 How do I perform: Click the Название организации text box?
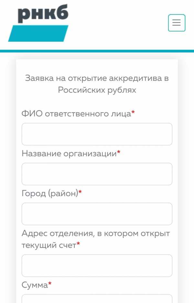point(97,174)
